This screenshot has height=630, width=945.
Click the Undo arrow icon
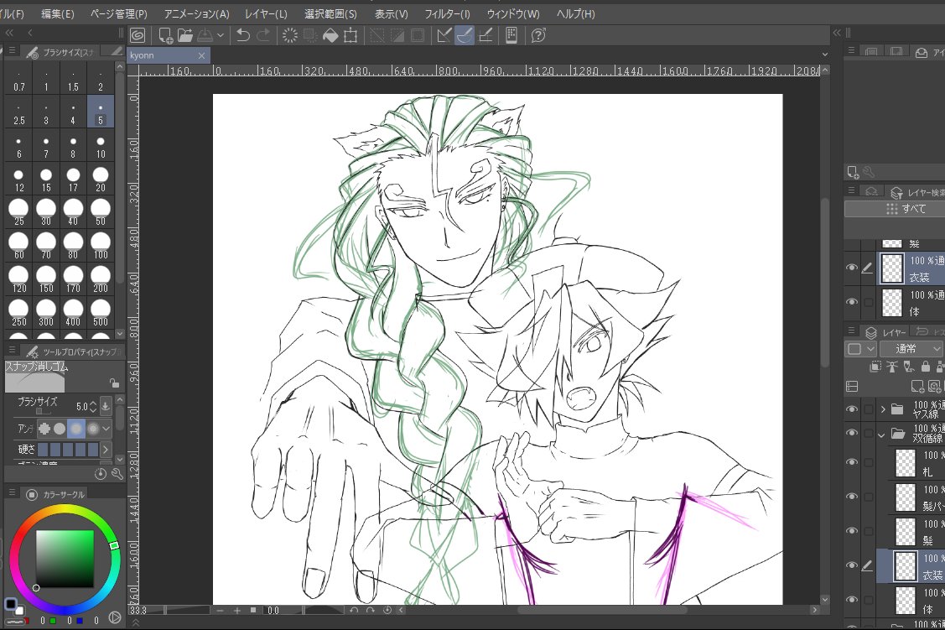243,35
